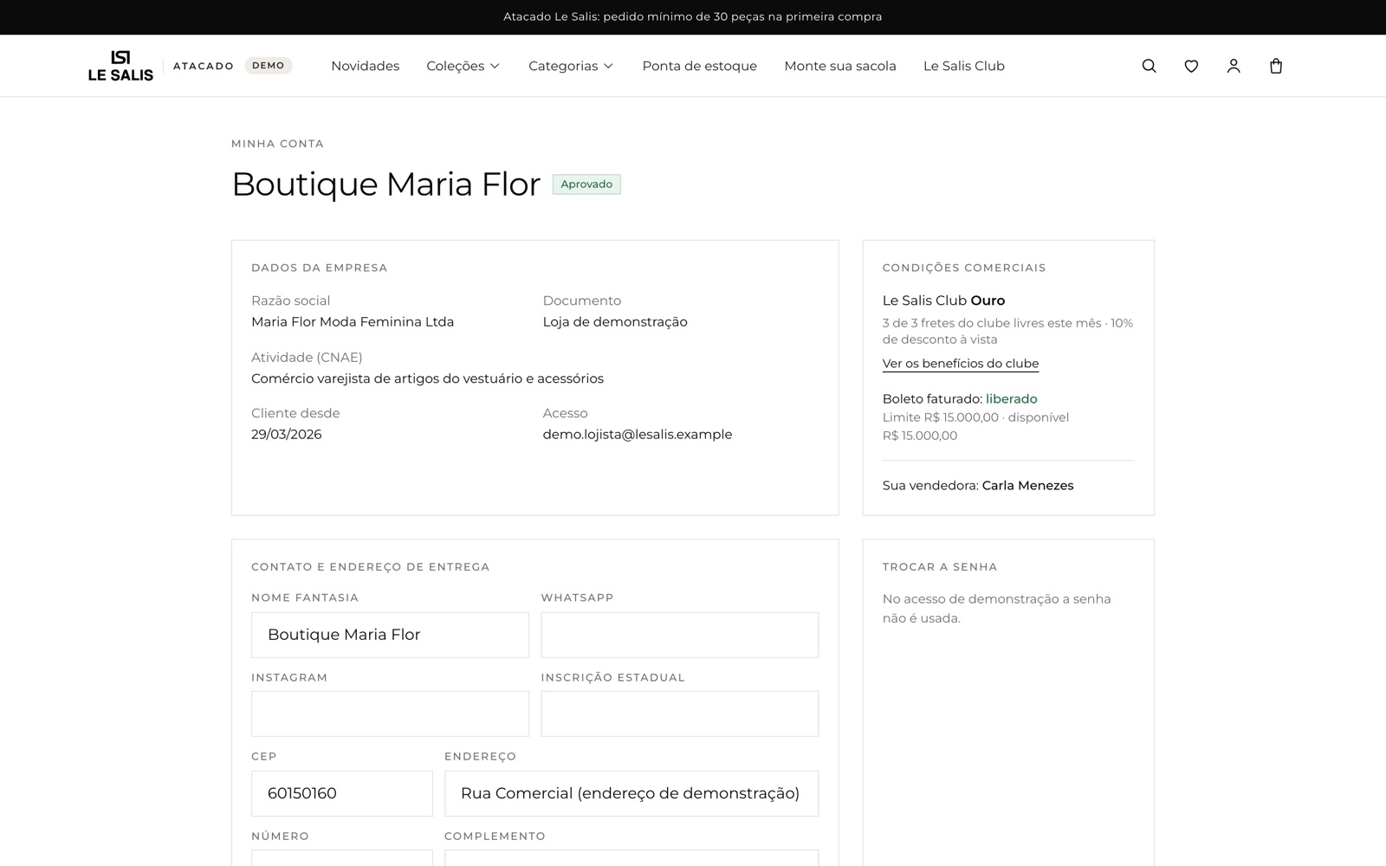Select the Aprovado status badge
1386x866 pixels.
coord(586,184)
